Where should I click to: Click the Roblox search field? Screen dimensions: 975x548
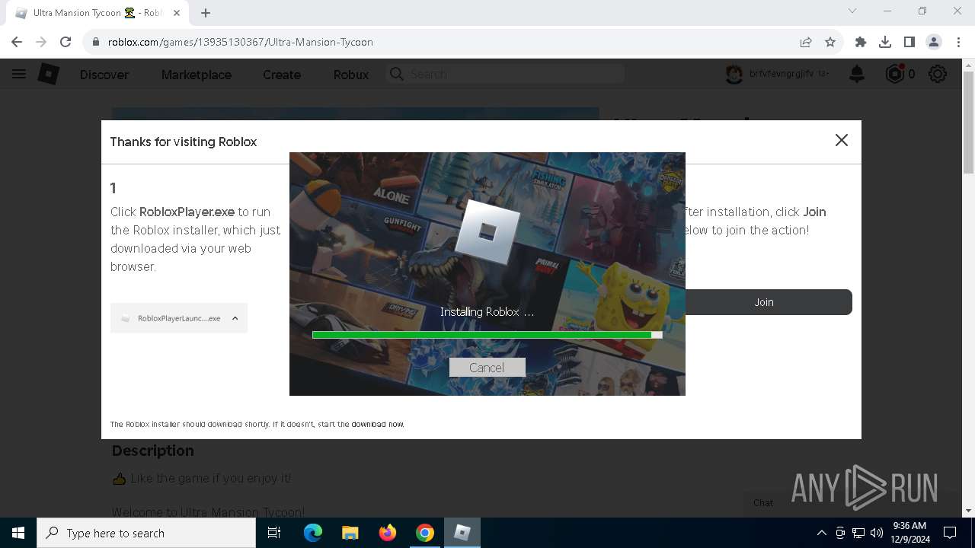(506, 74)
